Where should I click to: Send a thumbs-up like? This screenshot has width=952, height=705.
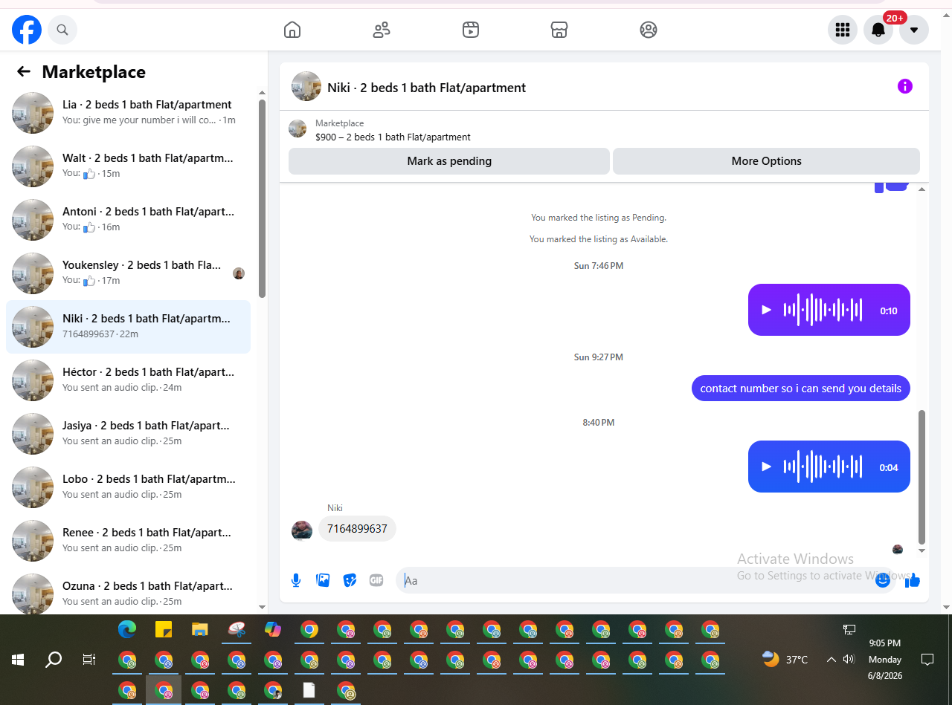[913, 580]
